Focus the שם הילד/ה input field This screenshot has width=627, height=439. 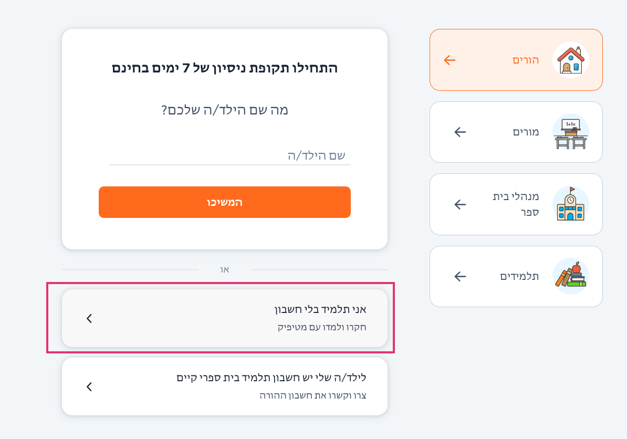[230, 155]
